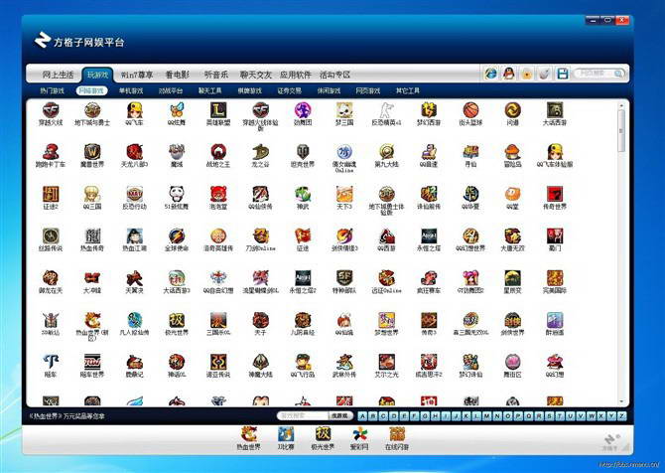Filter games by letter A
This screenshot has width=665, height=473.
(x=362, y=416)
